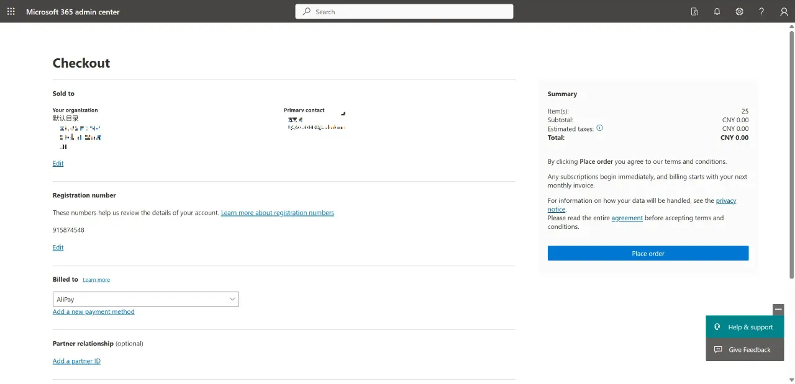Click inside the header Search field
The image size is (795, 384).
click(404, 12)
